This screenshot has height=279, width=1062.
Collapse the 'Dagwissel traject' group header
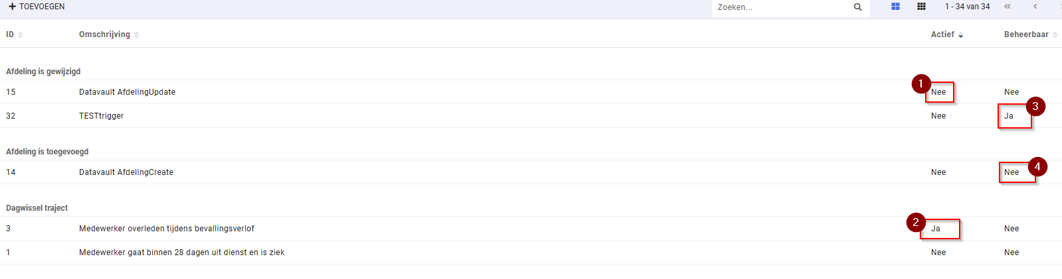point(37,208)
